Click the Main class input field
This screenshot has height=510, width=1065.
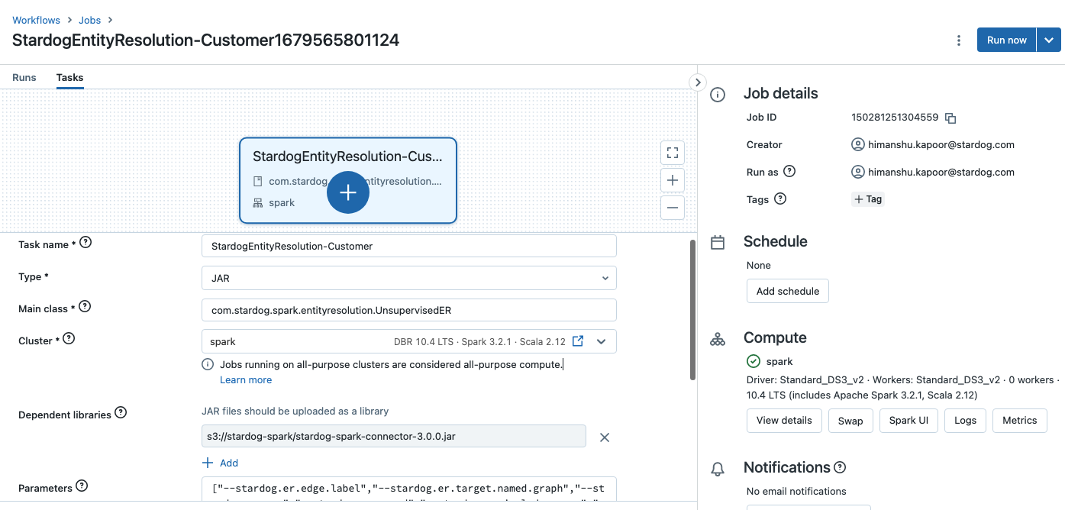pos(408,310)
